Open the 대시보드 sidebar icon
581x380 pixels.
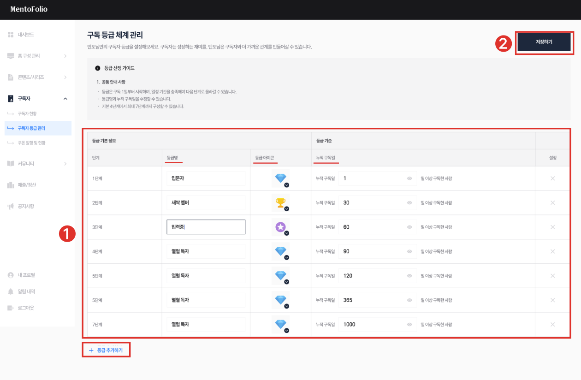11,35
